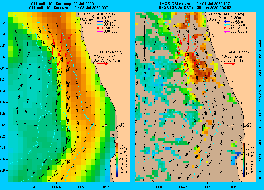
Task: Click the 'temperature (°C)' label on left map
Action: click(126, 160)
